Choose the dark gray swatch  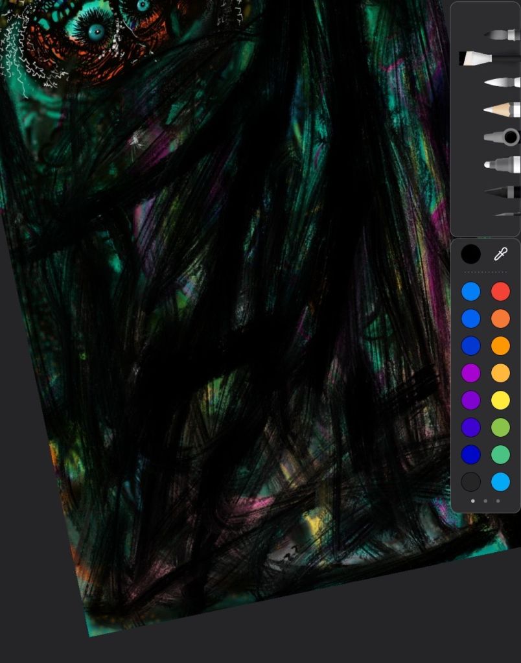point(471,482)
